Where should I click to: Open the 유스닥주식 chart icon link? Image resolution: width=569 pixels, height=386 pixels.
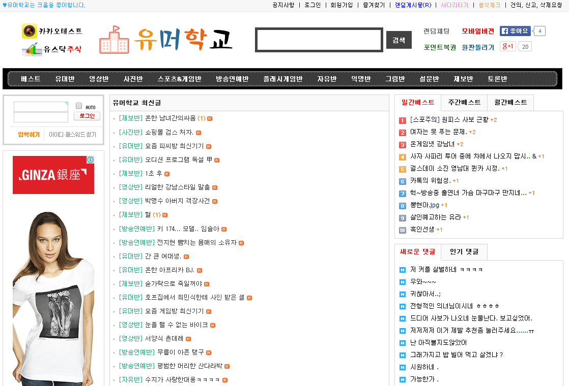pyautogui.click(x=32, y=49)
